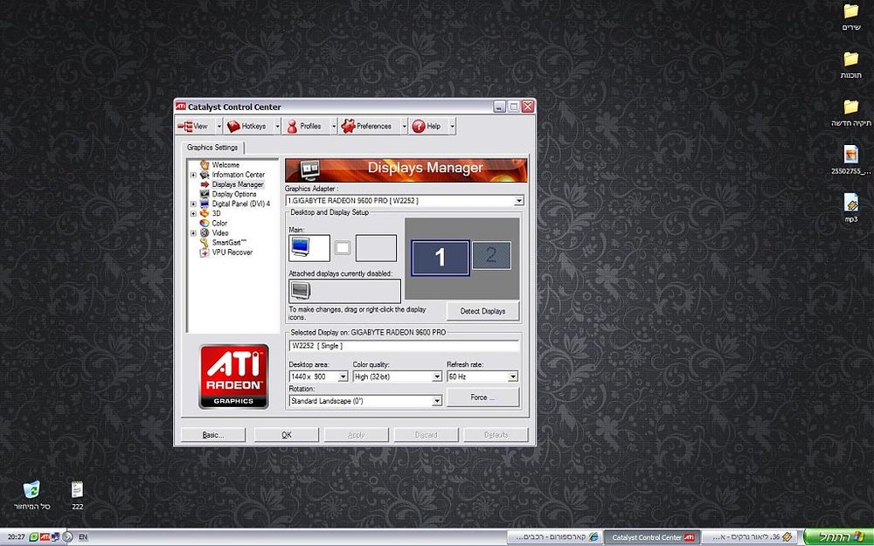Open the Desktop area dropdown

coord(343,377)
